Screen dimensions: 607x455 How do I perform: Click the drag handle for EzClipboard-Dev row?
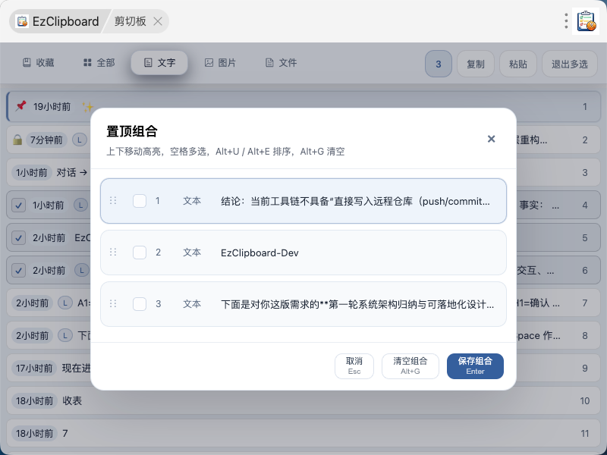click(113, 253)
